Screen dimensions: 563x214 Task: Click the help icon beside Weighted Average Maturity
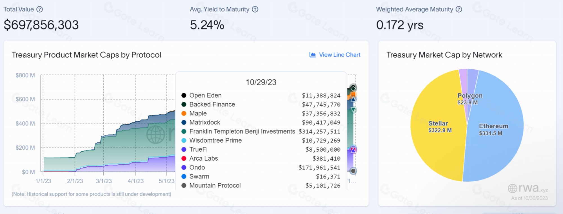tap(459, 9)
